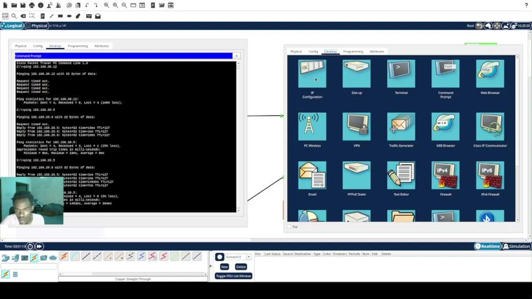Screen dimensions: 532x299
Task: Click the New file toolbar icon
Action: (x=5, y=5)
